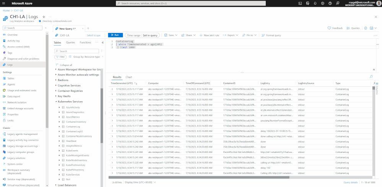The image size is (382, 187).
Task: Switch to the Results tab
Action: click(x=117, y=77)
